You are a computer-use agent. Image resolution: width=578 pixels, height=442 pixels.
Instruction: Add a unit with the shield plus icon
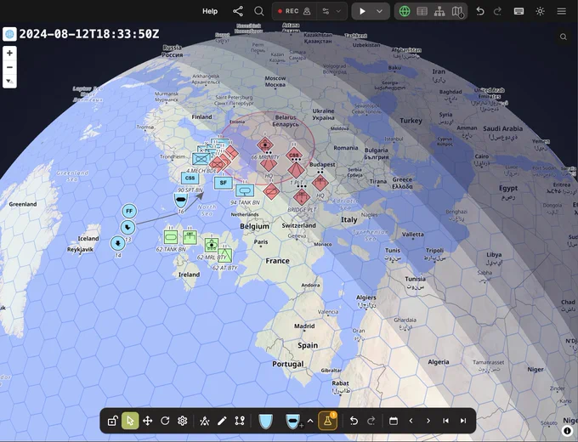tap(293, 421)
